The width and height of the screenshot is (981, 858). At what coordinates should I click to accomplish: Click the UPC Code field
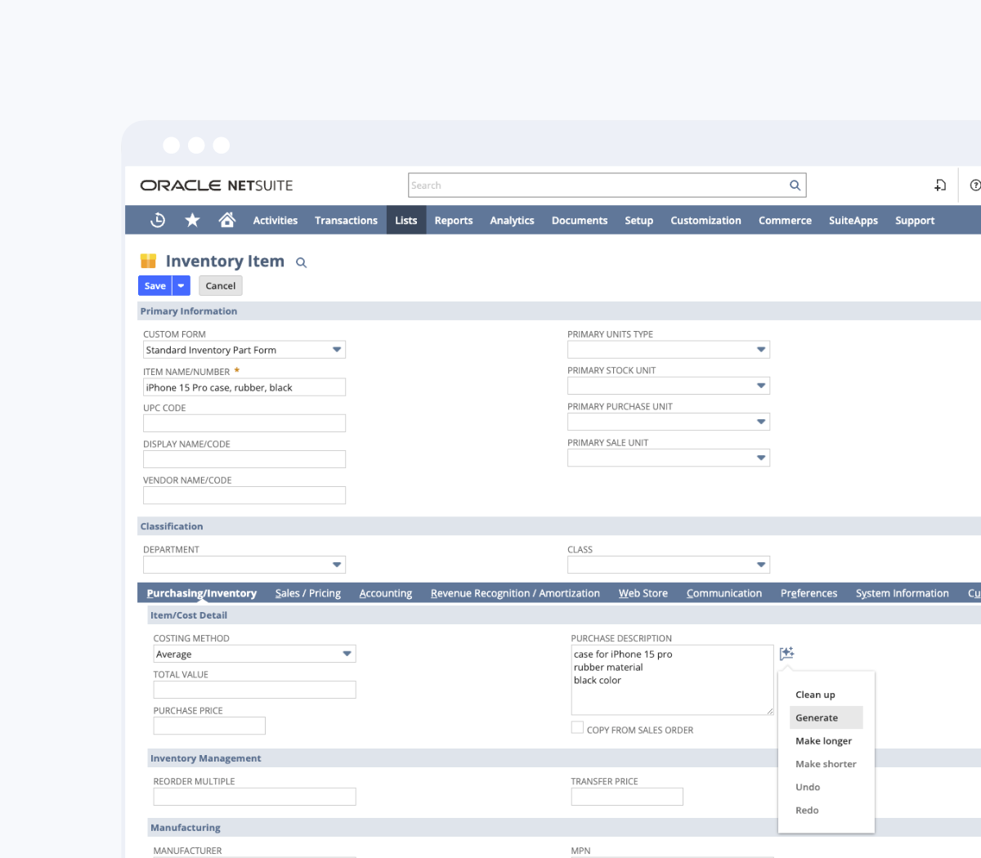pyautogui.click(x=244, y=423)
